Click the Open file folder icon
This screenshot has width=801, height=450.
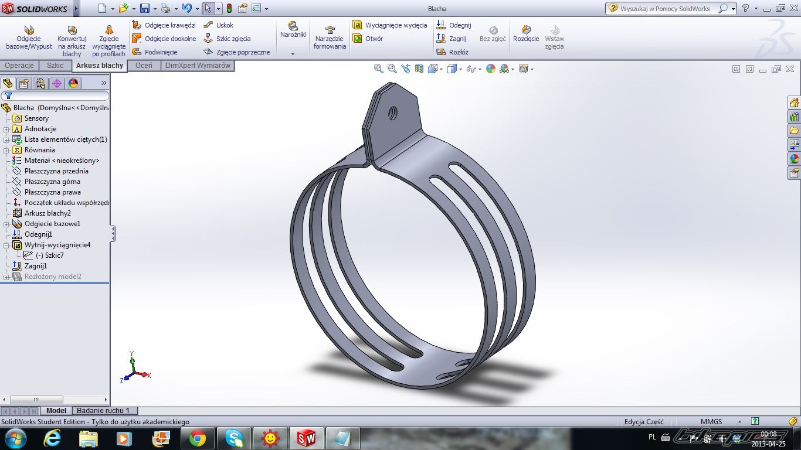click(x=123, y=8)
